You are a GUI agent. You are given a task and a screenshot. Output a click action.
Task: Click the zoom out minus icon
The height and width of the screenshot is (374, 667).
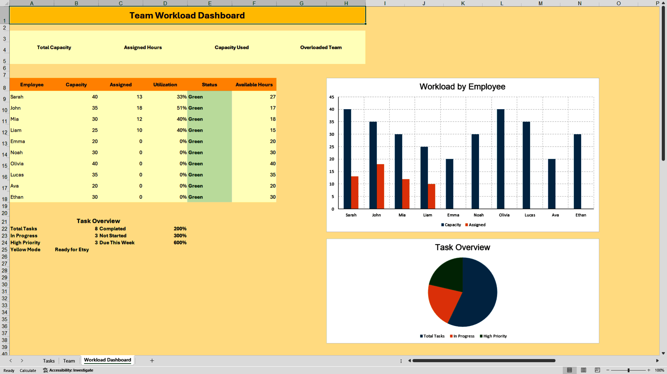click(x=608, y=370)
